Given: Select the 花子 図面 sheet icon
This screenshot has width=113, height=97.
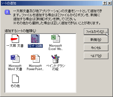Looking at the screenshot, I should point(35,39).
